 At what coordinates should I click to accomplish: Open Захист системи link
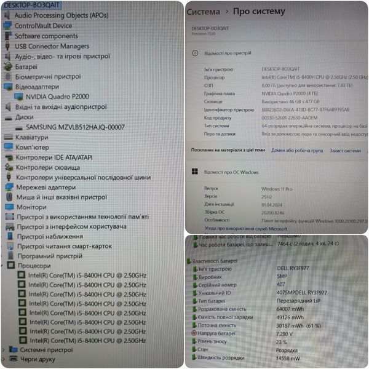click(x=345, y=151)
